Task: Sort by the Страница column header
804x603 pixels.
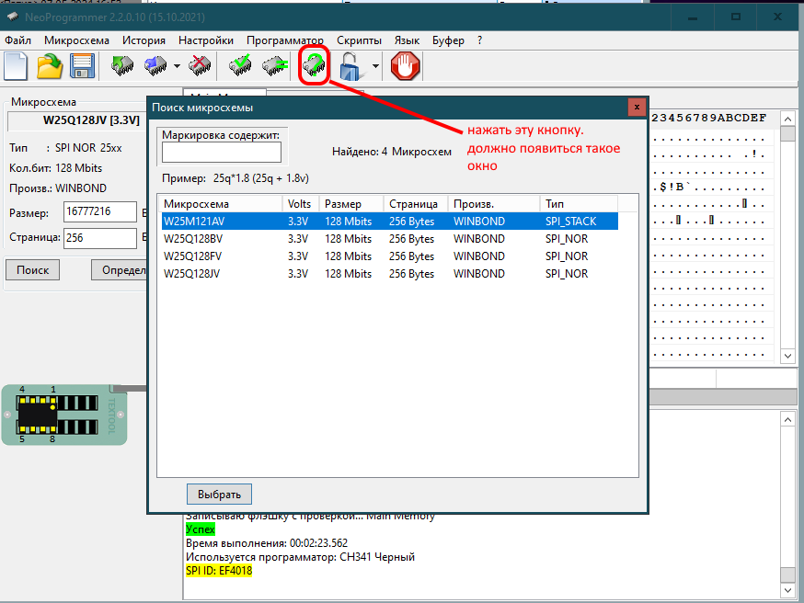Action: [x=416, y=204]
